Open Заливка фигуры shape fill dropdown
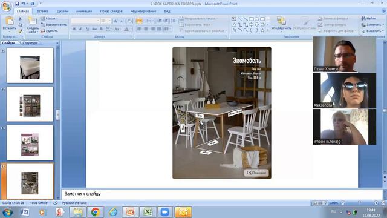This screenshot has width=387, height=218. 334,18
